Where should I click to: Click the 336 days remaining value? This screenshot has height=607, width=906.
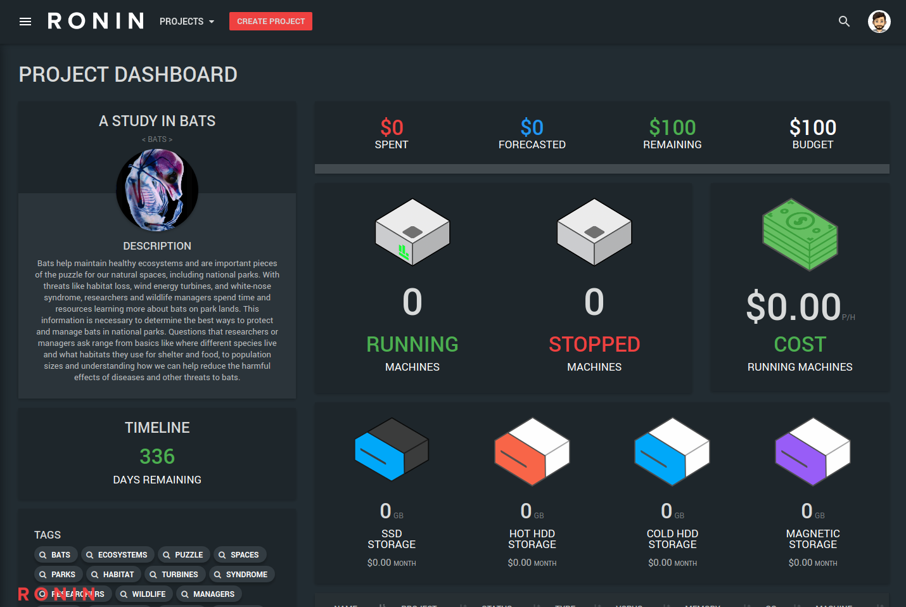tap(157, 456)
